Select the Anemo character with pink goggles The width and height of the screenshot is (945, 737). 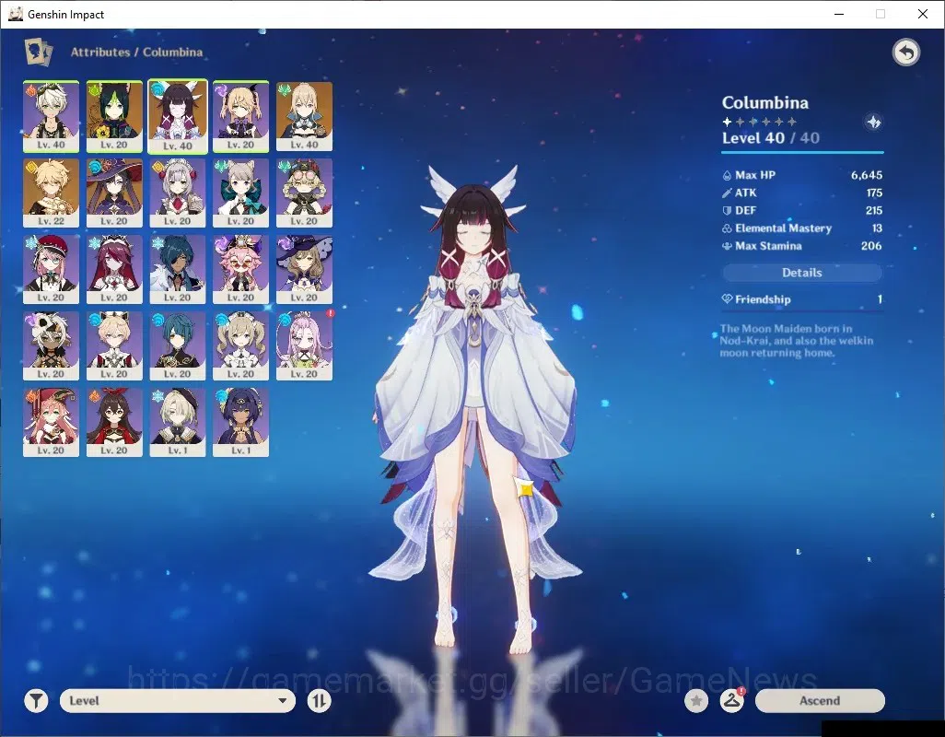click(x=304, y=193)
